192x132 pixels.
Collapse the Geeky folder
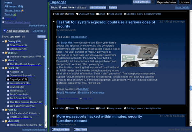3,41
